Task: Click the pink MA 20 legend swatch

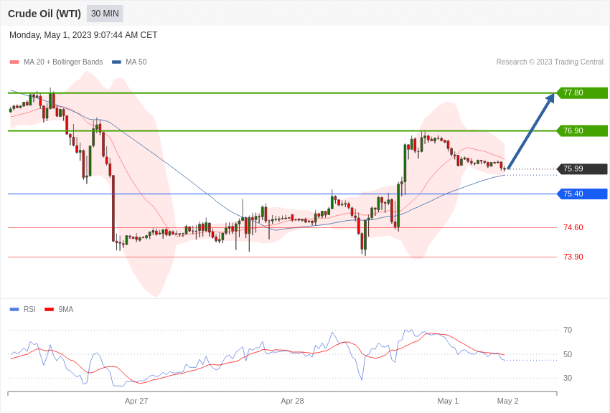Action: pyautogui.click(x=14, y=62)
